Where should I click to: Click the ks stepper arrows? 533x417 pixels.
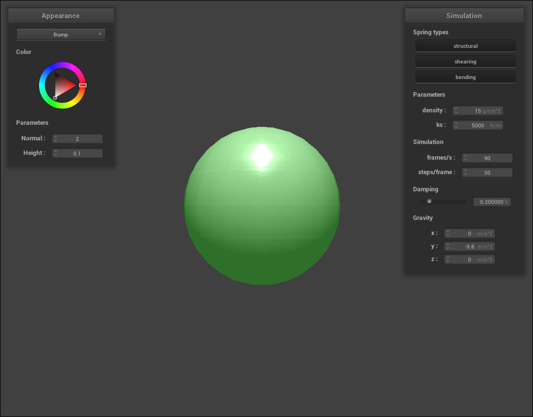[456, 125]
